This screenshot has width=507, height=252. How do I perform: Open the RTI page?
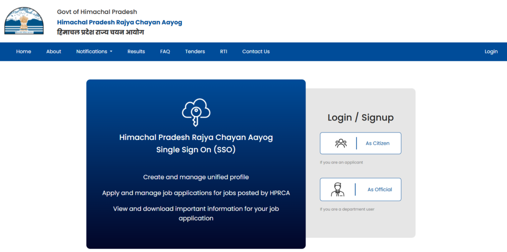223,51
